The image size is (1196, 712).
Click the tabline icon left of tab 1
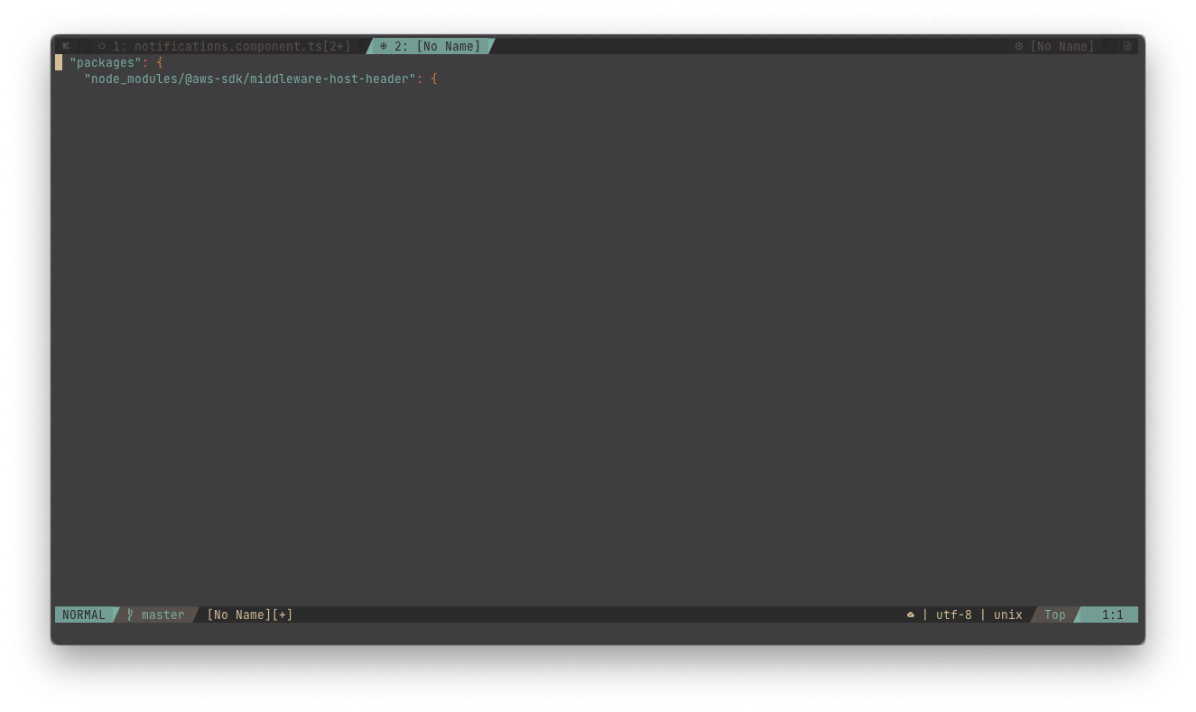pos(66,46)
